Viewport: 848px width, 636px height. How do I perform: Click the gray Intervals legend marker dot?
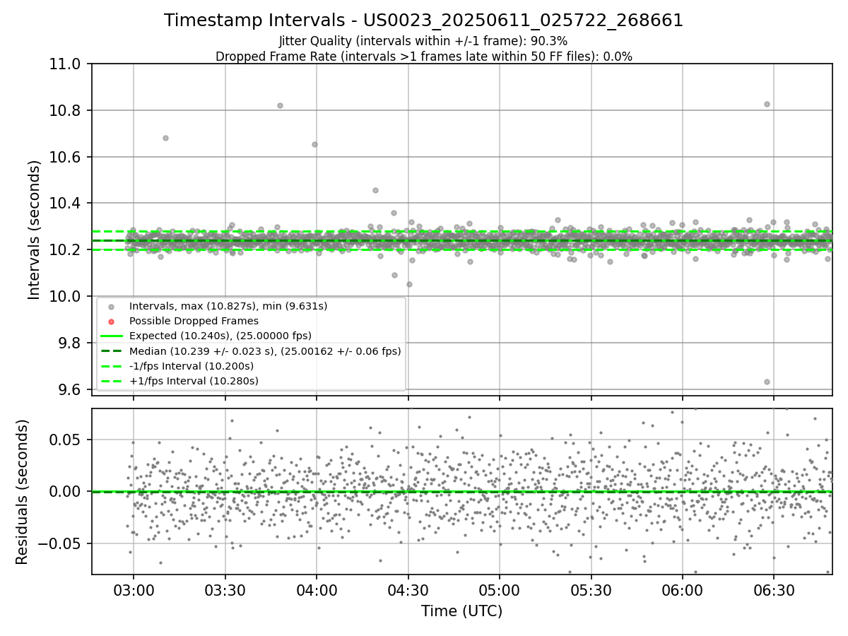click(x=111, y=307)
